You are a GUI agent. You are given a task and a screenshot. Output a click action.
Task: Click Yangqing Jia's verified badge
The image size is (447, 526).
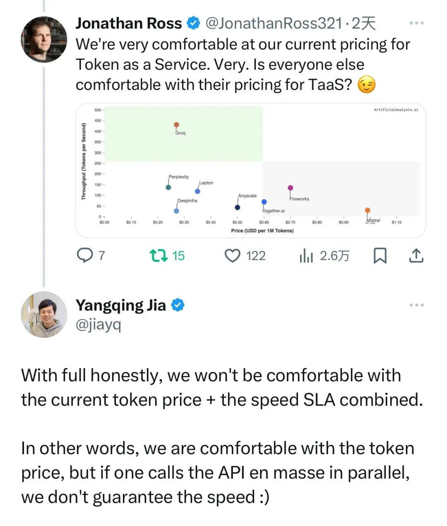pyautogui.click(x=178, y=305)
